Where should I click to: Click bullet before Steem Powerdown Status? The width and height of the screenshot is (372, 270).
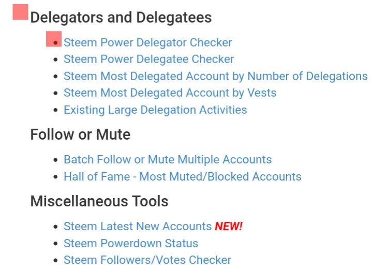[x=56, y=244]
